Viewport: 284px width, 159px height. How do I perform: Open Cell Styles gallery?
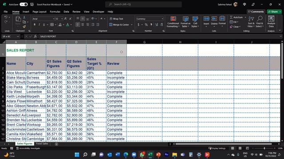point(195,22)
